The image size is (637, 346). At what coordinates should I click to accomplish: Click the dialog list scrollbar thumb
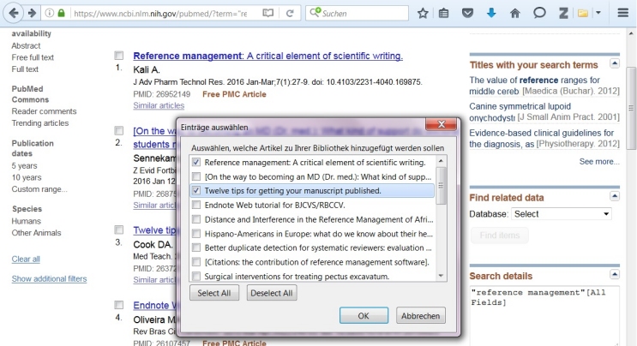point(441,185)
